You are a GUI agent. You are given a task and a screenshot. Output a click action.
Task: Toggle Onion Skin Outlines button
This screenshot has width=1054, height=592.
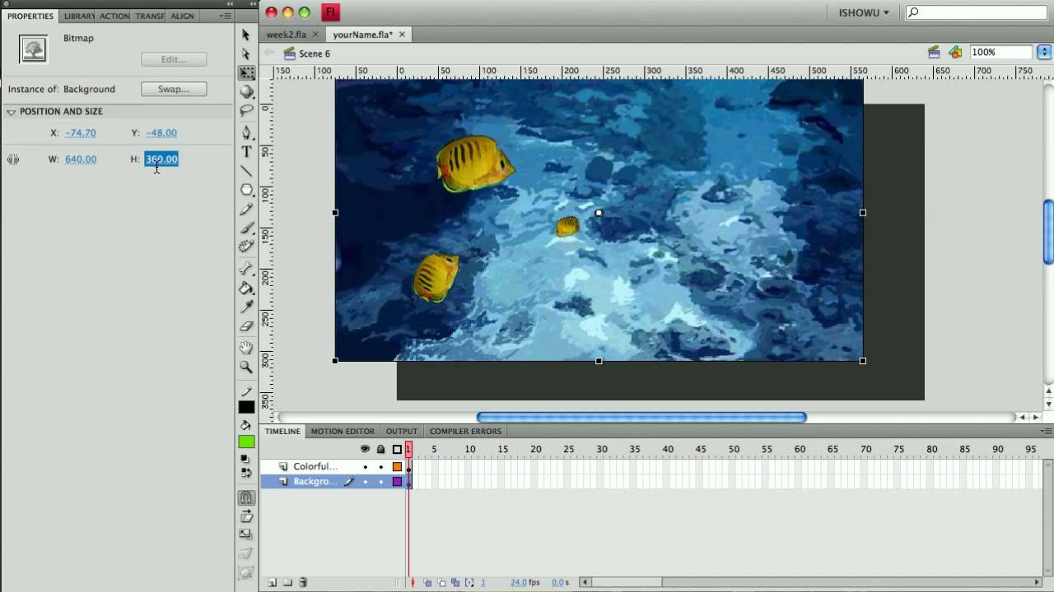click(x=441, y=582)
